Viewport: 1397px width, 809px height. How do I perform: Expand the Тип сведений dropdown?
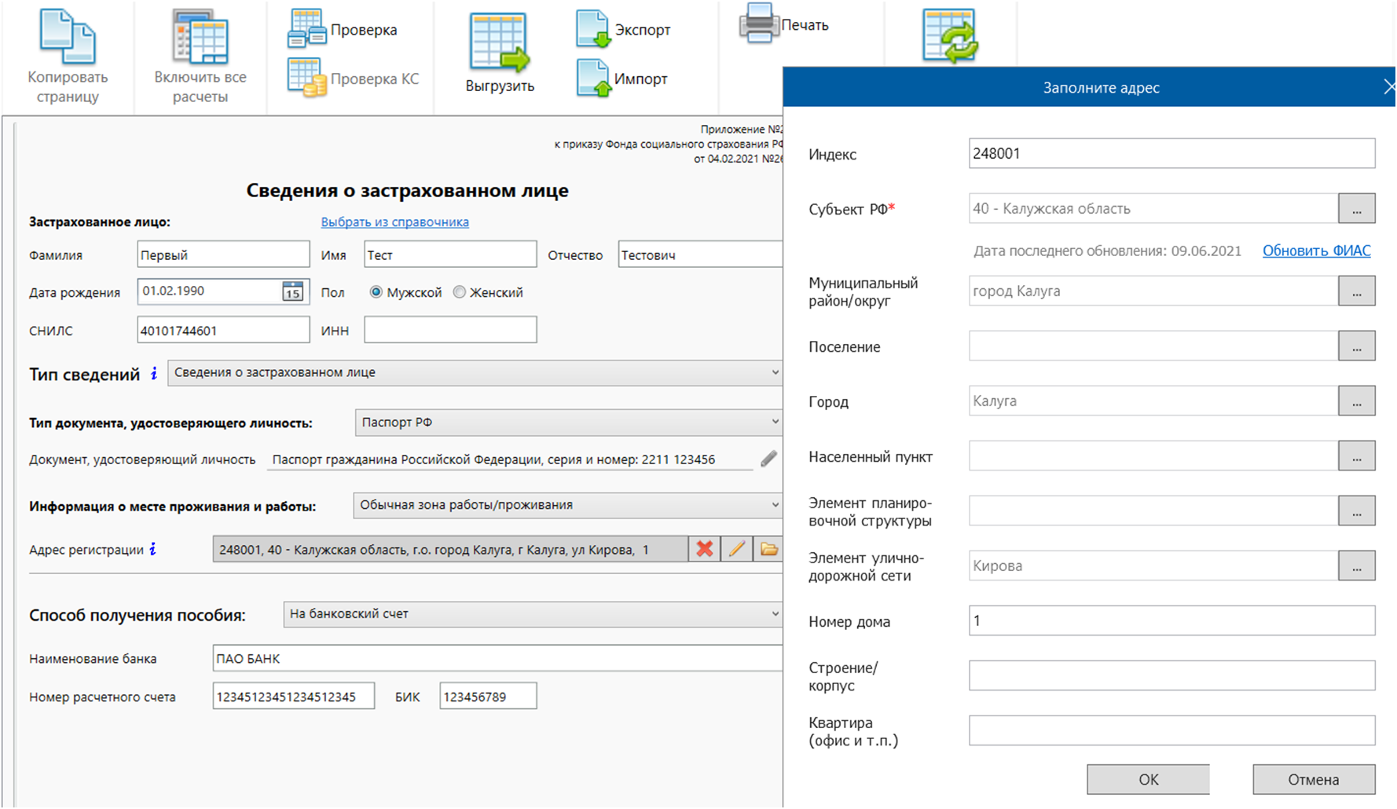click(x=775, y=372)
